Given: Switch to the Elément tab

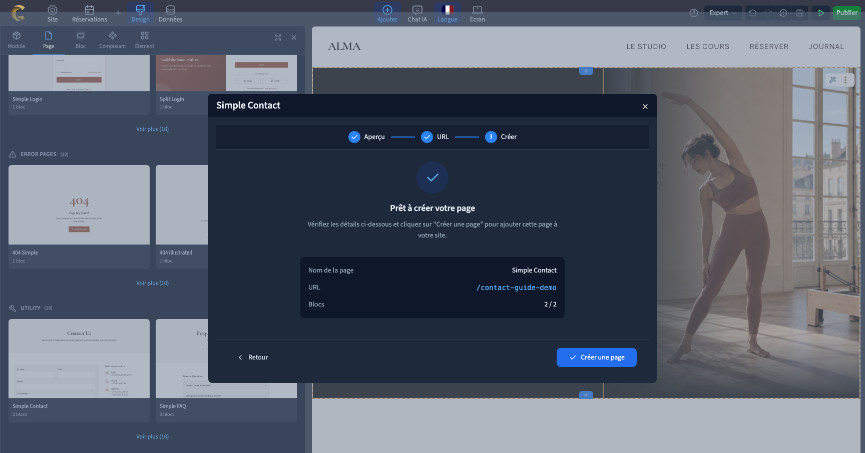Looking at the screenshot, I should point(145,40).
